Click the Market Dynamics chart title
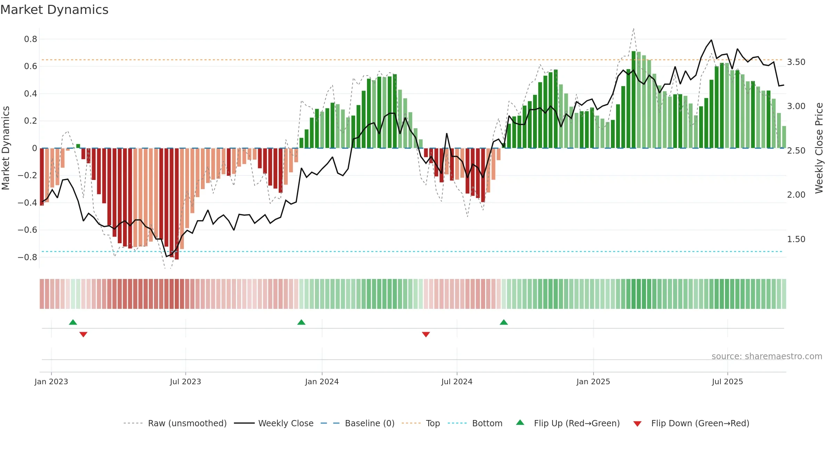This screenshot has height=469, width=834. [54, 10]
